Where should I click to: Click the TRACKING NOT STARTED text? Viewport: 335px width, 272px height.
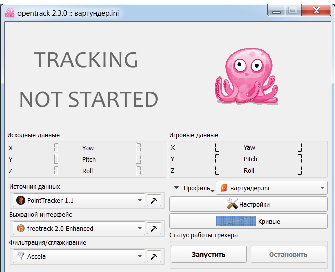pyautogui.click(x=88, y=79)
